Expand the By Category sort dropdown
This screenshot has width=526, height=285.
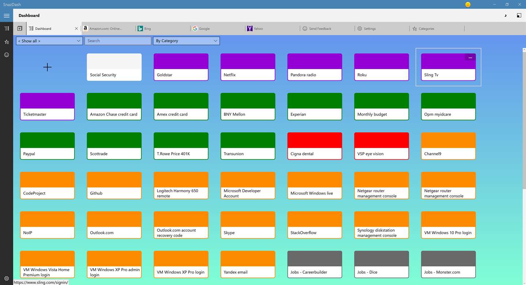pos(186,41)
